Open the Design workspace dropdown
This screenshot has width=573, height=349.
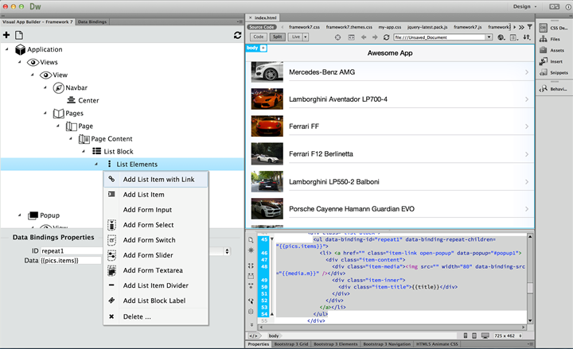tap(524, 6)
